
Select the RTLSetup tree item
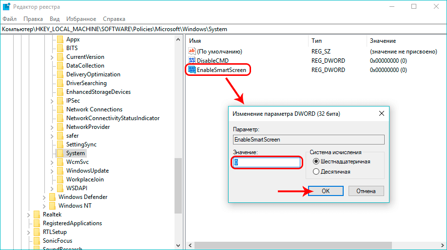[55, 232]
